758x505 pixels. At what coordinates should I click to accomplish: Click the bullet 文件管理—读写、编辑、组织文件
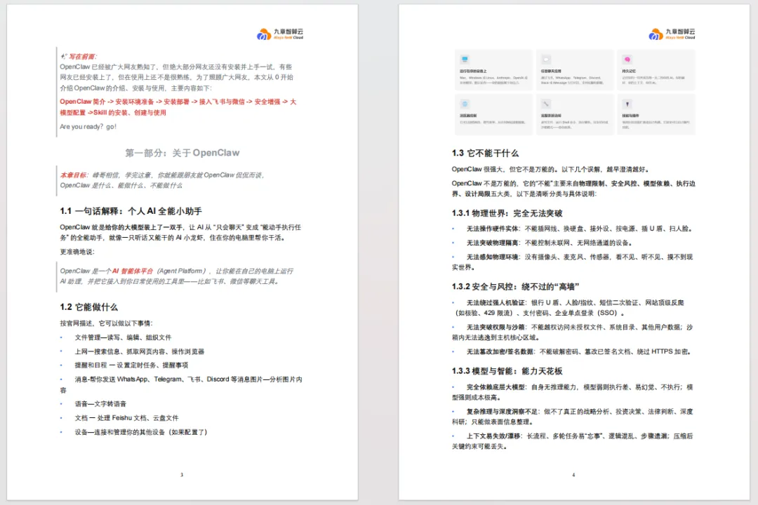pyautogui.click(x=123, y=337)
